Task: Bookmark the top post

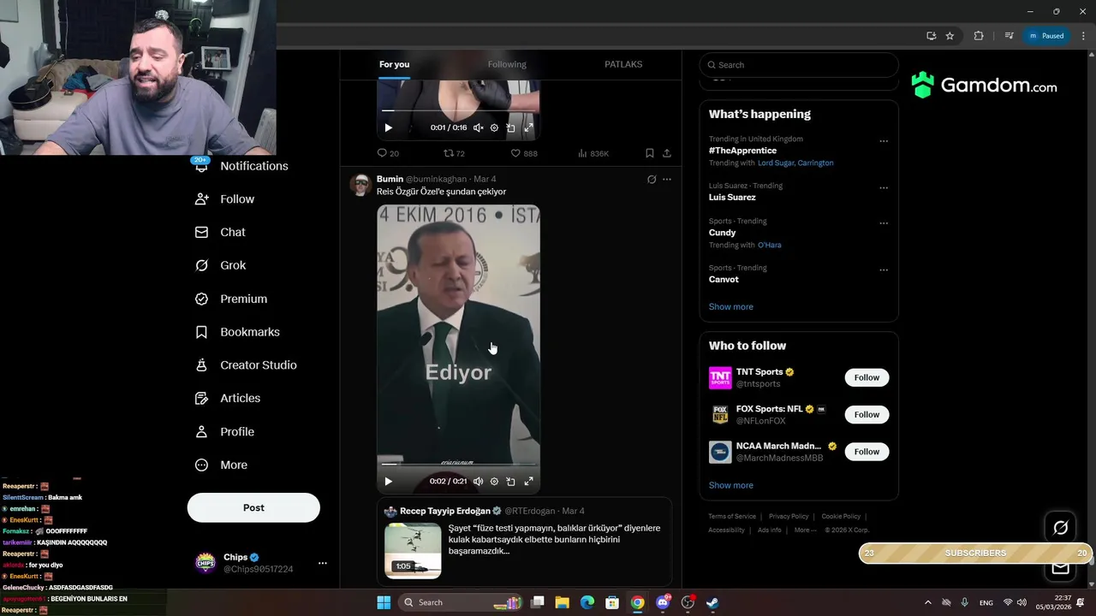Action: [x=650, y=153]
